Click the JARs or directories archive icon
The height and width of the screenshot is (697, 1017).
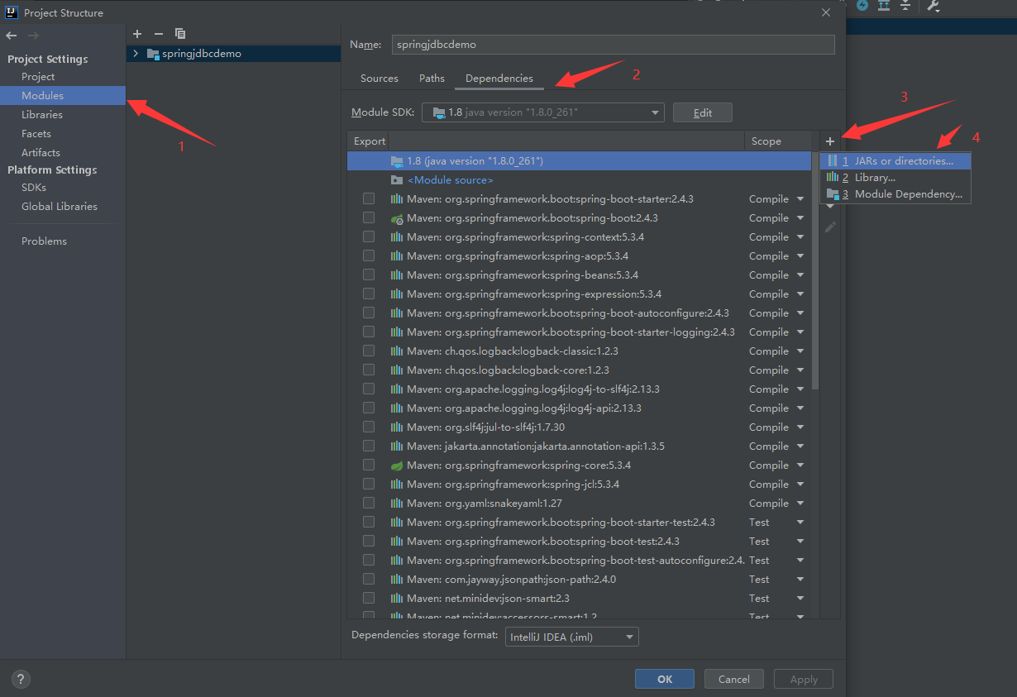pos(833,161)
